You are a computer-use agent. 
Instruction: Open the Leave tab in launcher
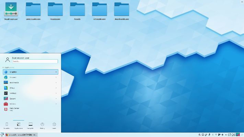click(54, 125)
